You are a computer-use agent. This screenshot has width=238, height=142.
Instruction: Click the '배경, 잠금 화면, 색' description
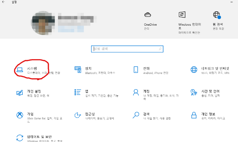pos(38,96)
